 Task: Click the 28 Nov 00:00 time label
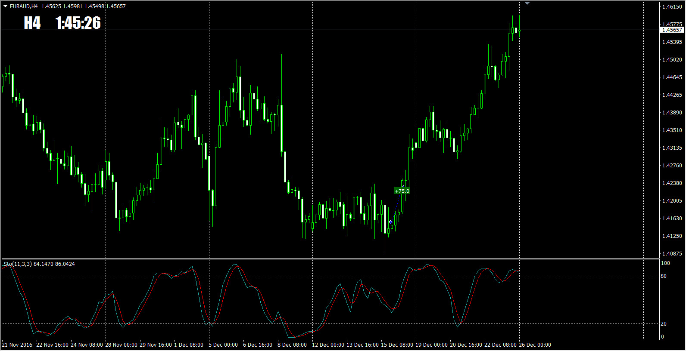[122, 345]
